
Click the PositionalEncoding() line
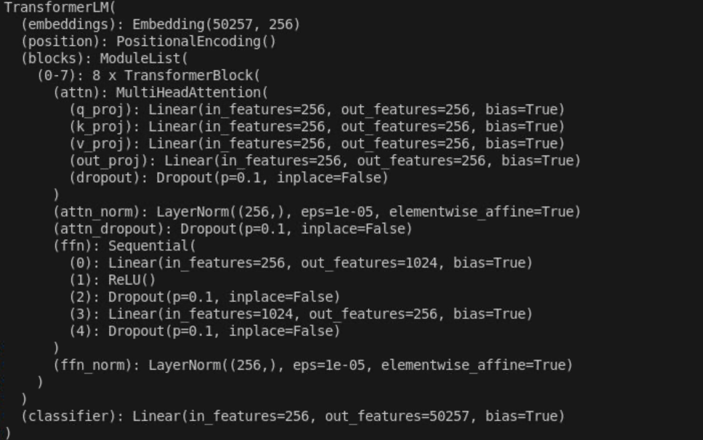(148, 42)
